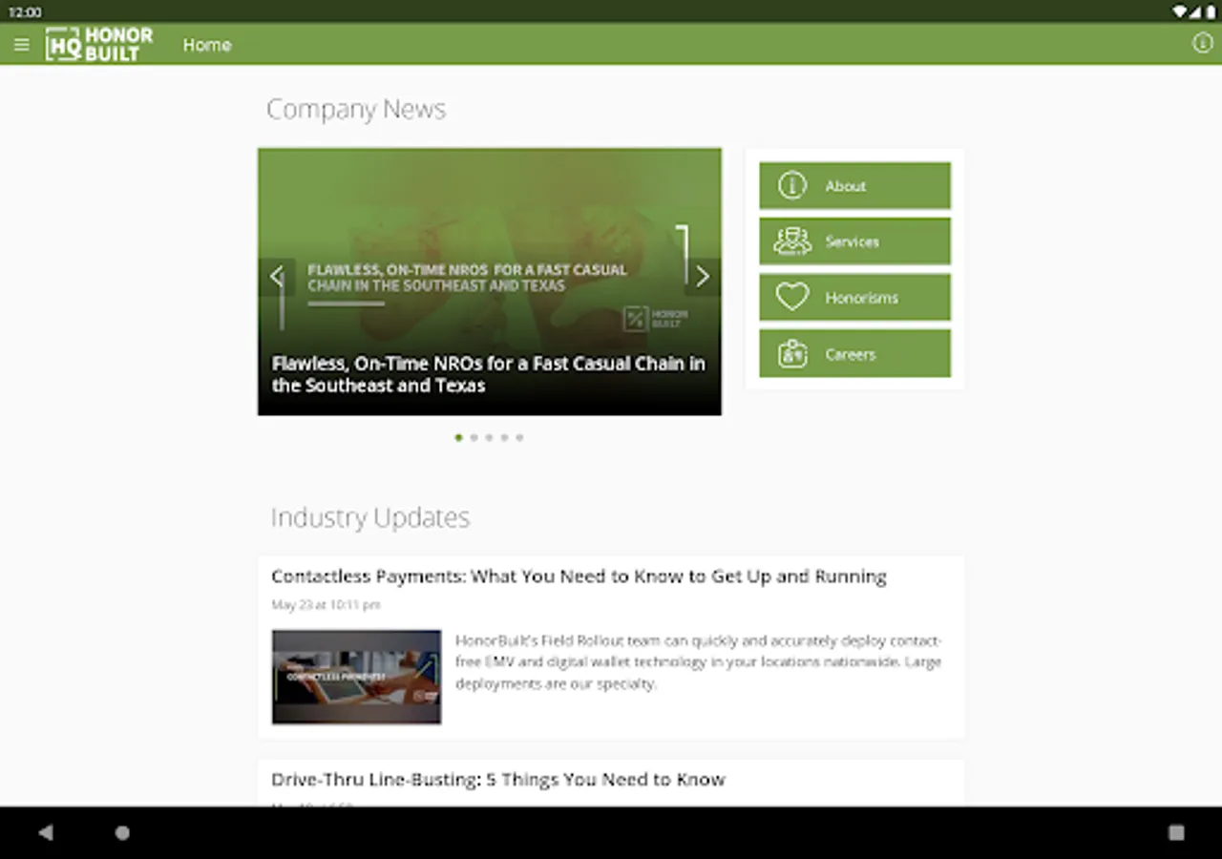Open the About button label
The height and width of the screenshot is (859, 1222).
pos(846,186)
